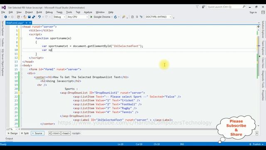Click the Browser Refresh icon
The height and width of the screenshot is (150, 266).
tap(116, 17)
